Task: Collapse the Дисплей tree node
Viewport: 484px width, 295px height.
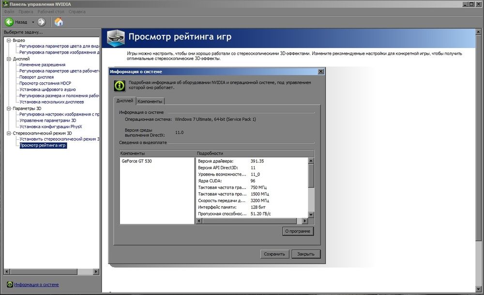Action: 9,59
